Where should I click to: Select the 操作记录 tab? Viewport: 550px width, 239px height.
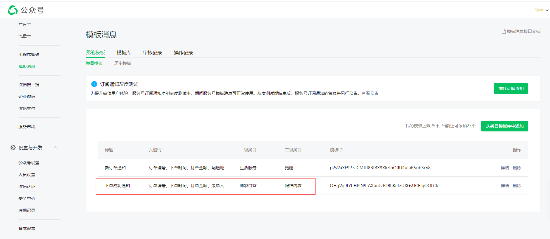click(183, 53)
